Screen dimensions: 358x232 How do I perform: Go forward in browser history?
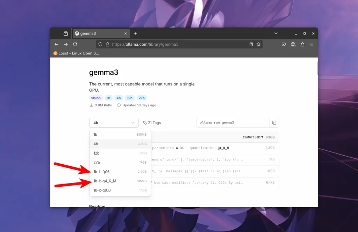coord(66,44)
